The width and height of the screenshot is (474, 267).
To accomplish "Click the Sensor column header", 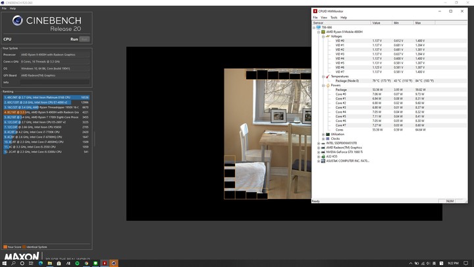I will [x=342, y=22].
